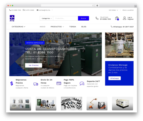Image resolution: width=143 pixels, height=121 pixels.
Task: Click the user account icon
Action: click(x=124, y=18)
